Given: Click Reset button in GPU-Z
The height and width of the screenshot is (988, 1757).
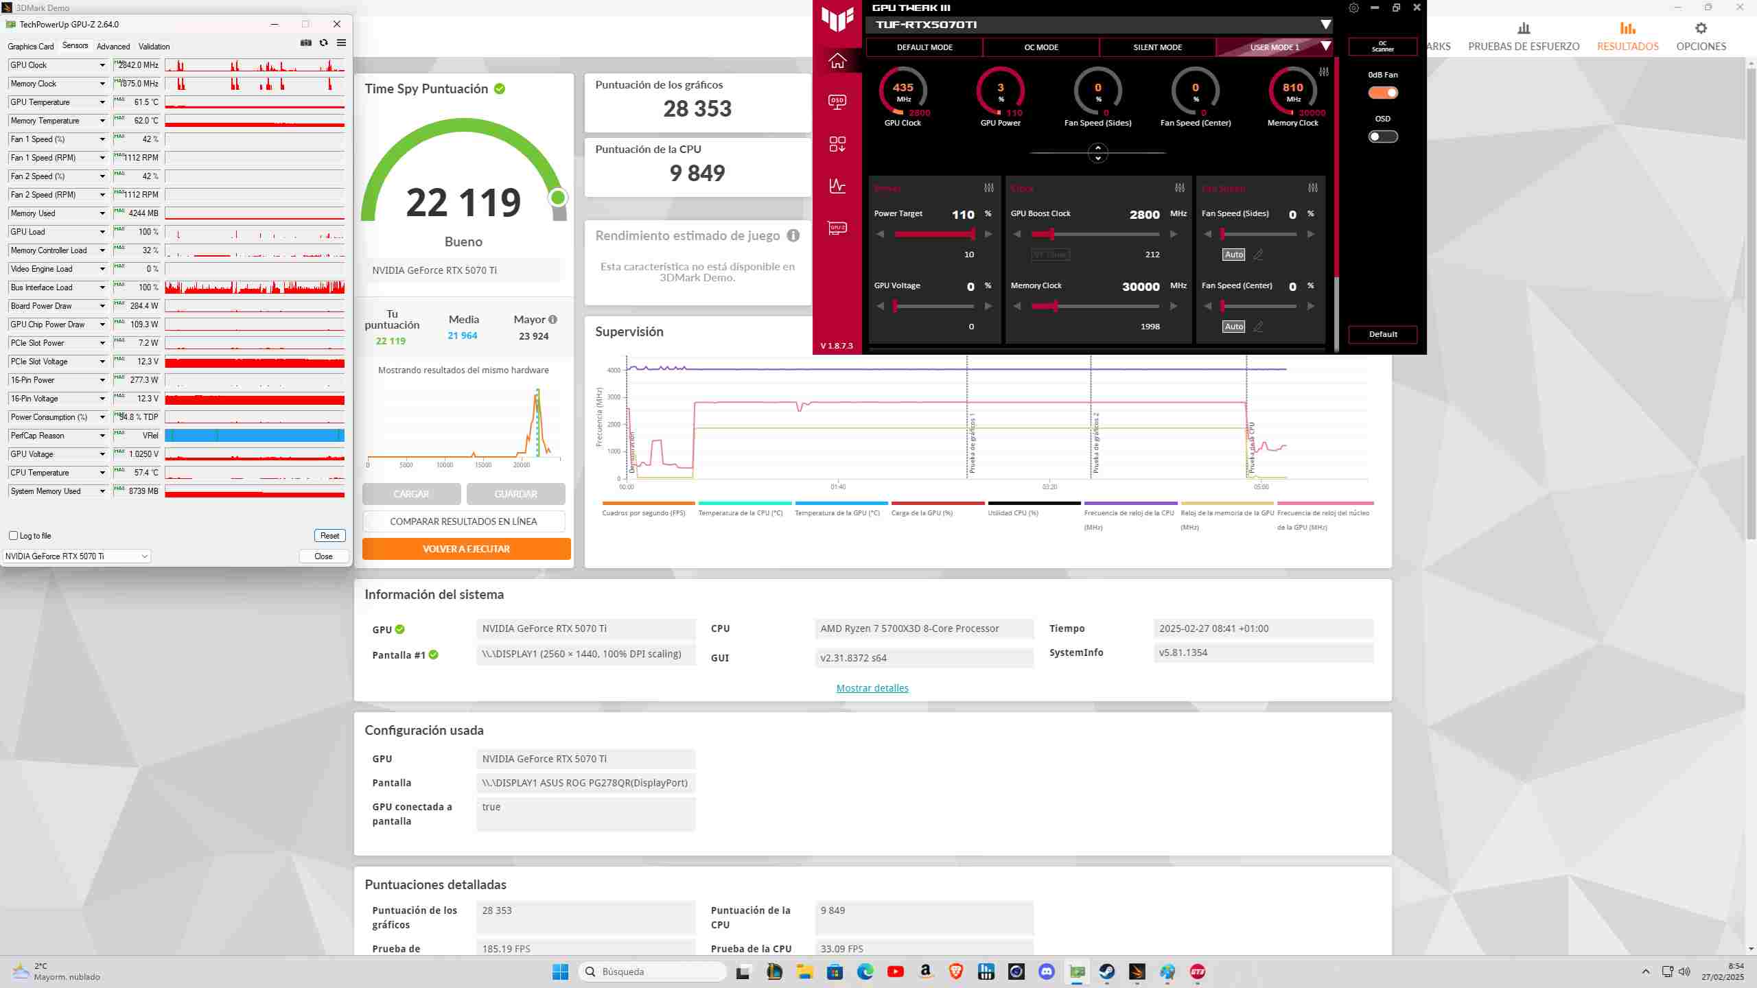Looking at the screenshot, I should (329, 536).
